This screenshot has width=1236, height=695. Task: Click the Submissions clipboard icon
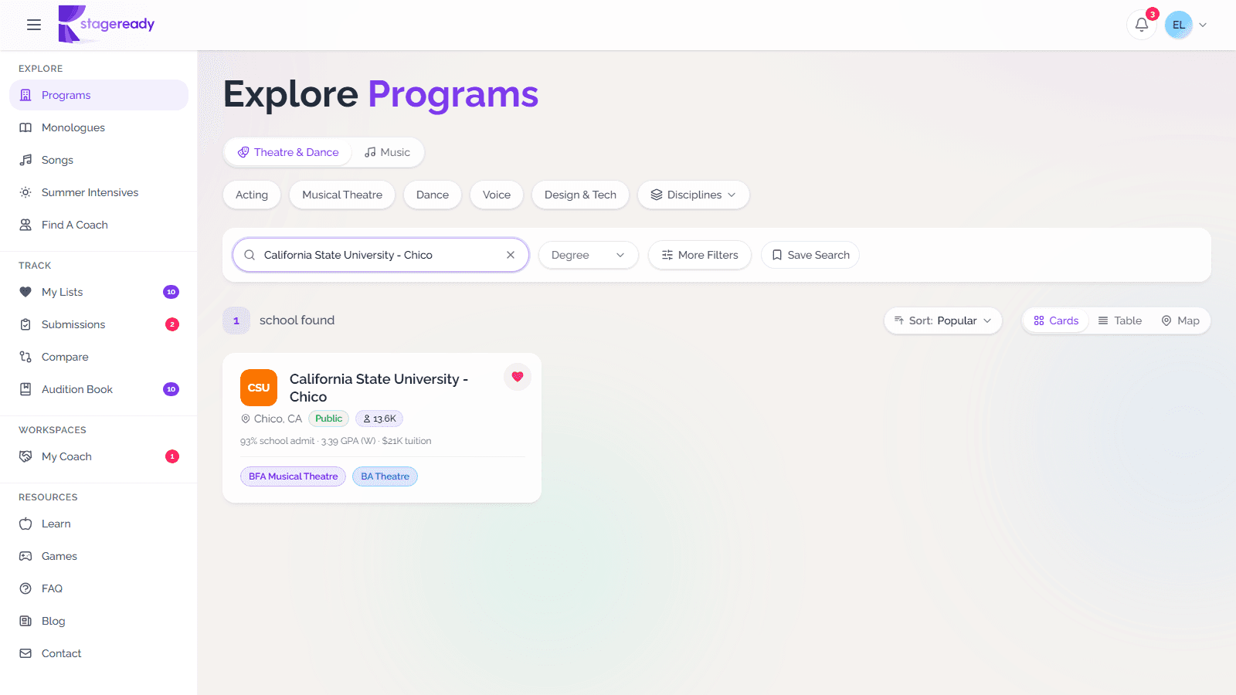click(25, 324)
